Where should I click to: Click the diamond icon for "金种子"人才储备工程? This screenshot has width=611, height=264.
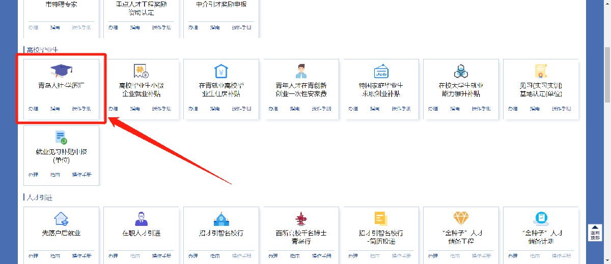coord(461,219)
